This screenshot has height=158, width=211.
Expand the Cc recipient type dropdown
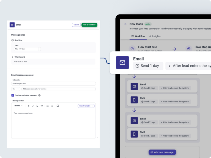click(x=16, y=89)
